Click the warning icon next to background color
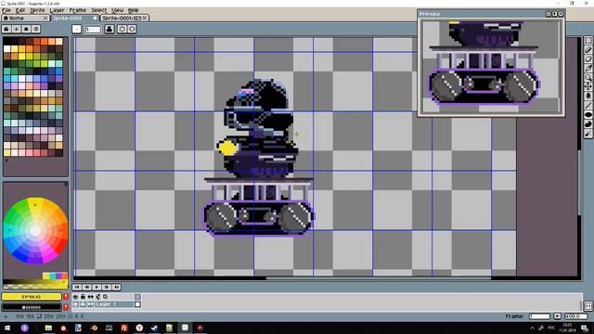 point(66,307)
